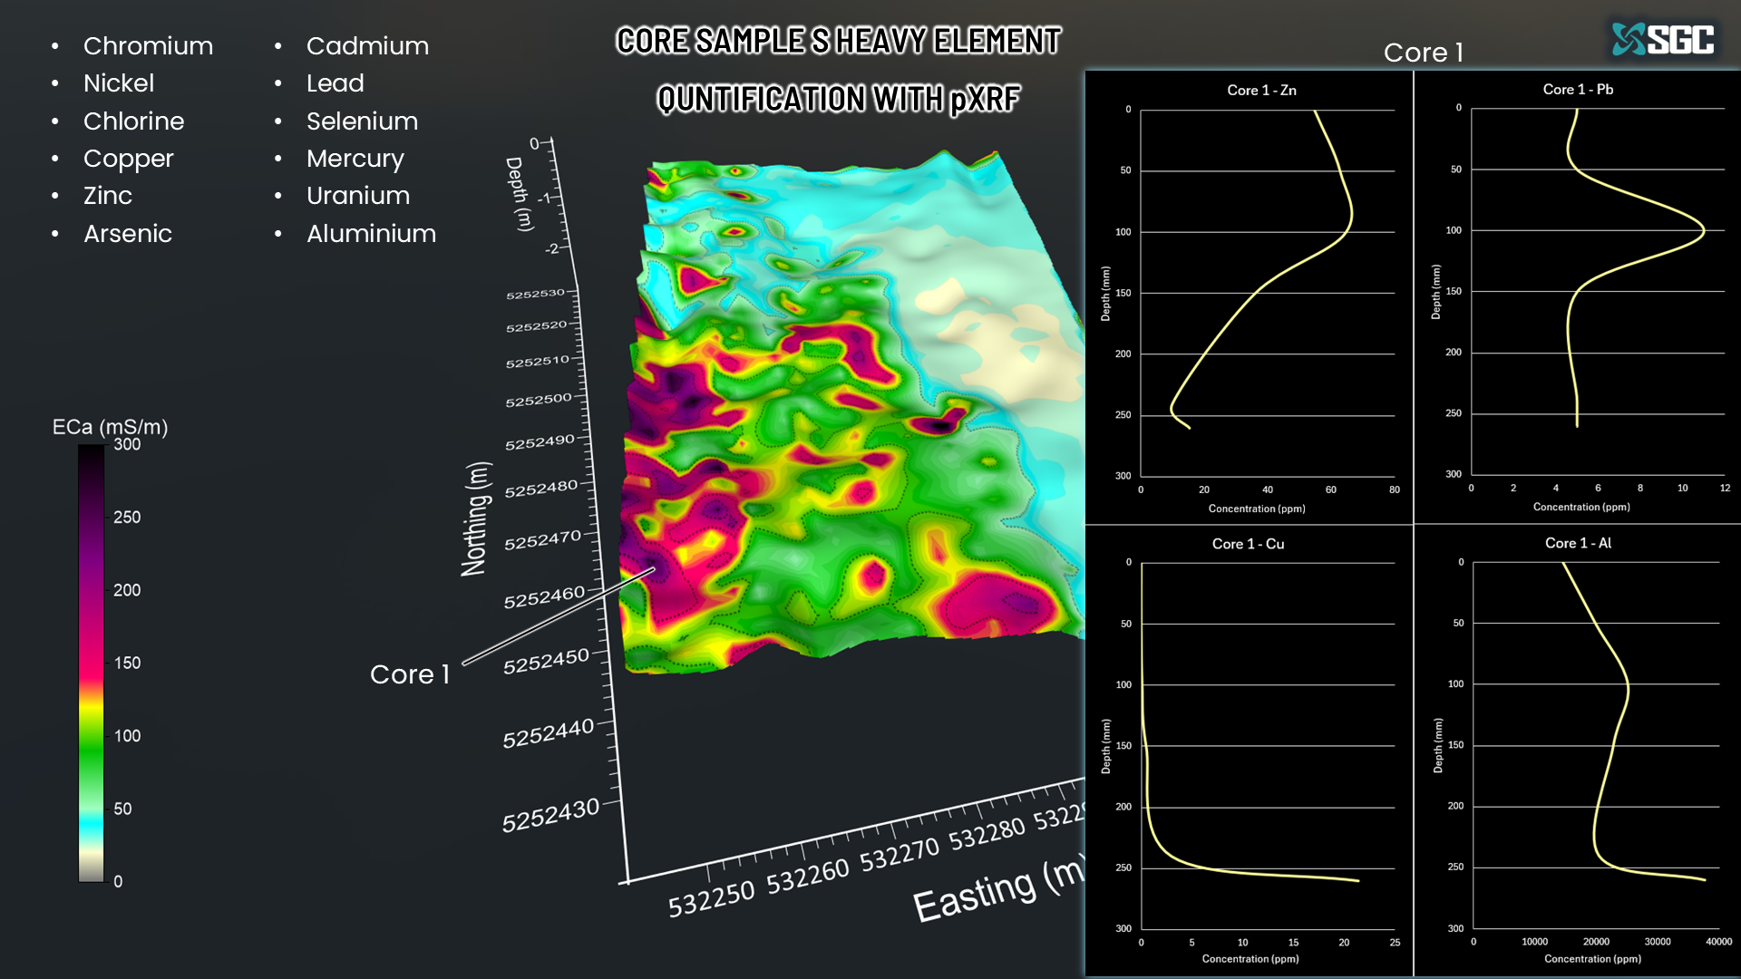Image resolution: width=1741 pixels, height=979 pixels.
Task: Click the Core Samples Heavy Element title
Action: (838, 42)
